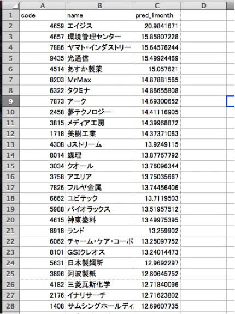Click the name cell '神東塗料'
The height and width of the screenshot is (314, 235).
[x=100, y=220]
